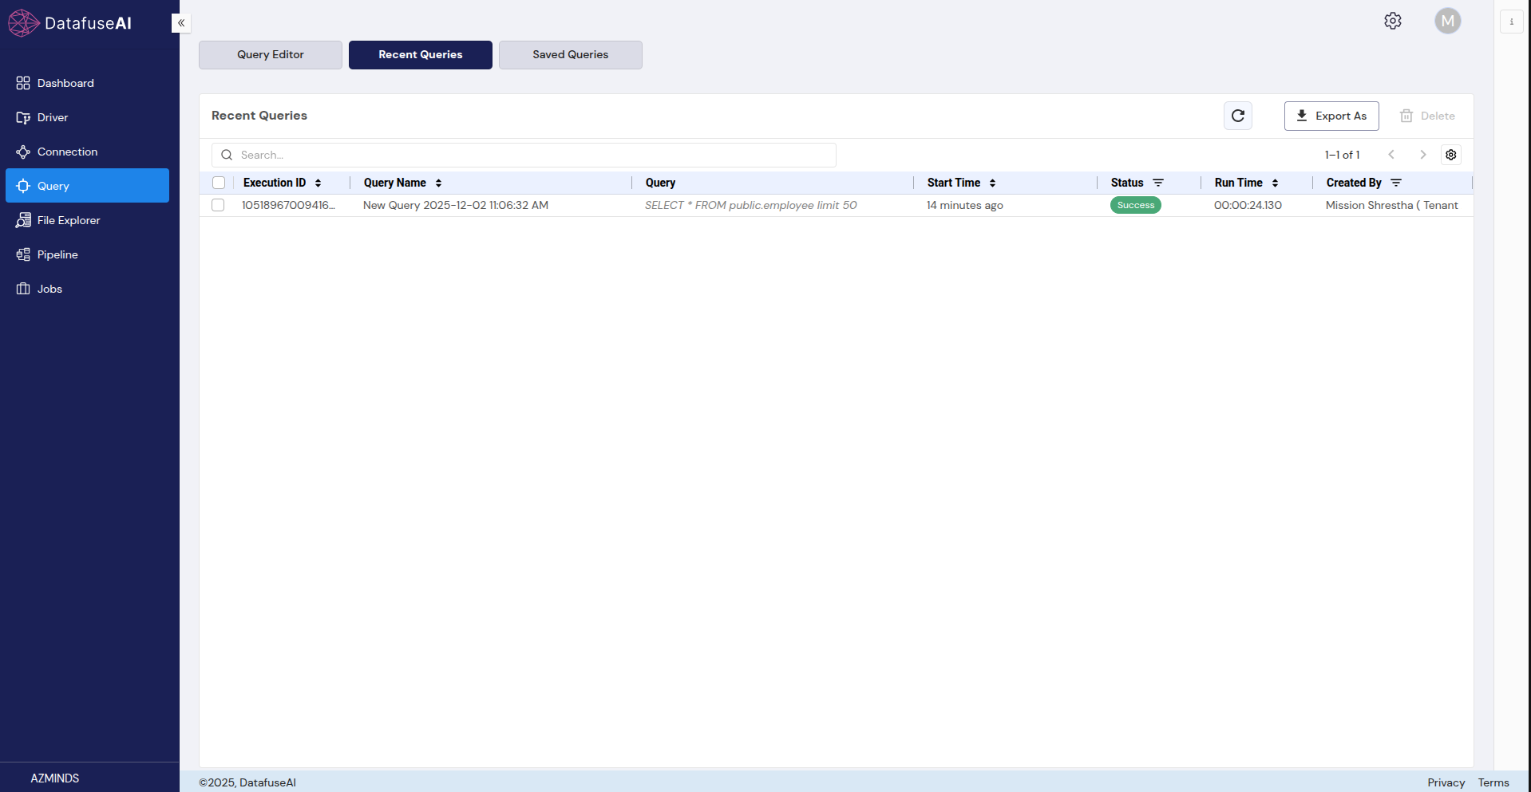Screen dimensions: 1531x792
Task: Navigate to Jobs in the sidebar
Action: click(49, 289)
